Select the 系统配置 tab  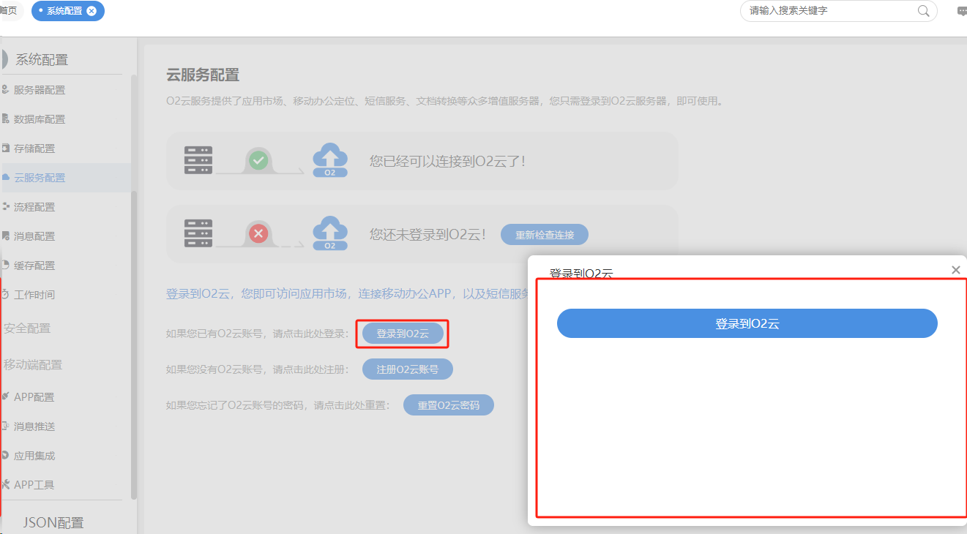tap(62, 11)
